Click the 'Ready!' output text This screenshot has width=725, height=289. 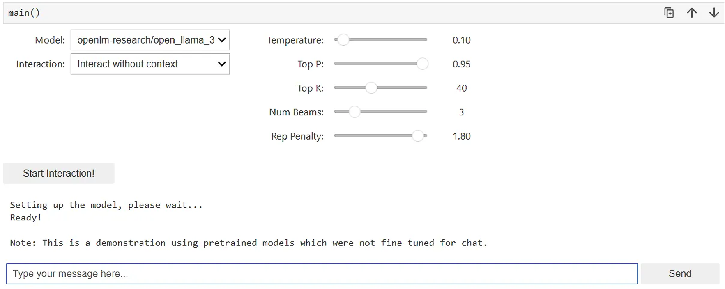[25, 218]
